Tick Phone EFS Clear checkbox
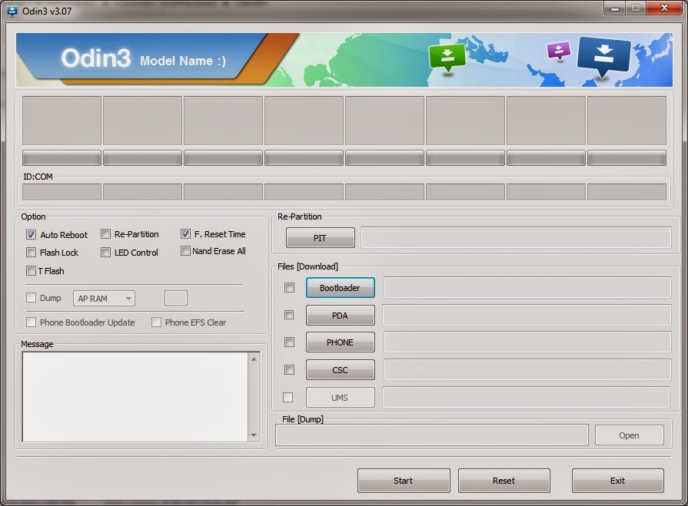Screen dimensions: 688x506 [156, 322]
